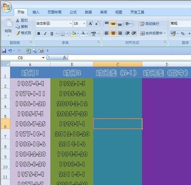Toggle Italic formatting

tap(45, 33)
